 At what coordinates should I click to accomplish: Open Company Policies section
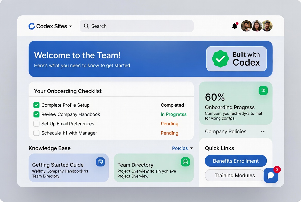coord(225,131)
